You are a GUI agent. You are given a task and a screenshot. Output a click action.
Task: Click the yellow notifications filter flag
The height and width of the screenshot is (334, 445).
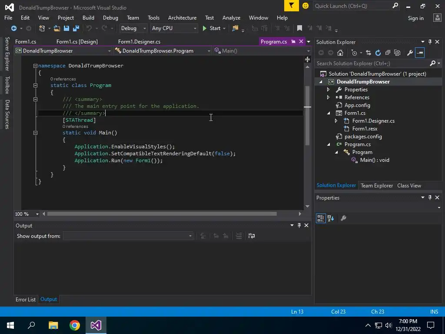(292, 6)
